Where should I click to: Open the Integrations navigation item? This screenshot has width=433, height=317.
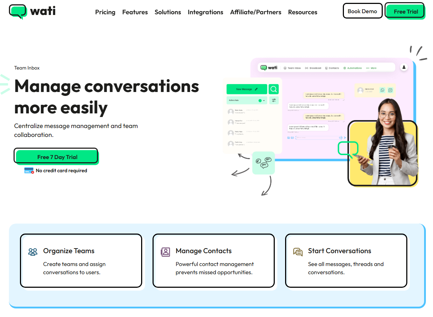click(205, 12)
